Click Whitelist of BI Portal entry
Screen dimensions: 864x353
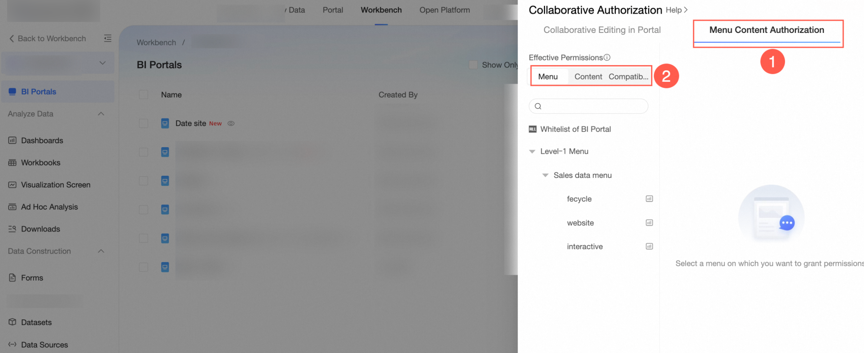(575, 129)
